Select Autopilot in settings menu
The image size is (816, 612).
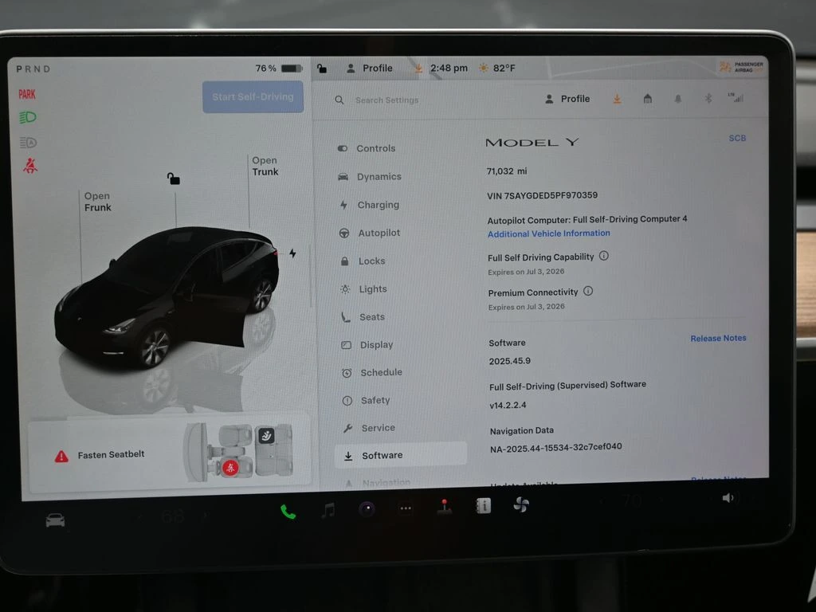pyautogui.click(x=378, y=233)
